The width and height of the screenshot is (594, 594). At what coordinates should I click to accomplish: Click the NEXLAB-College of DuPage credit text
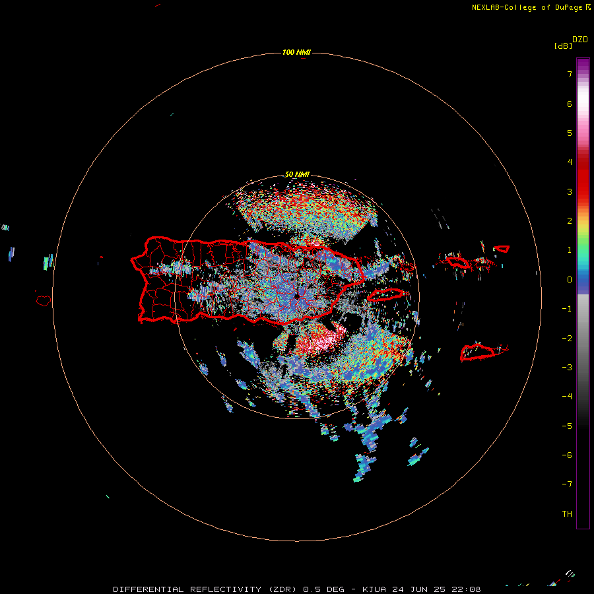click(x=527, y=7)
